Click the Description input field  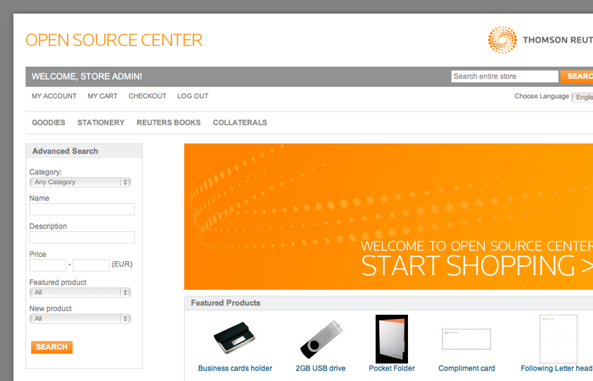pyautogui.click(x=82, y=237)
